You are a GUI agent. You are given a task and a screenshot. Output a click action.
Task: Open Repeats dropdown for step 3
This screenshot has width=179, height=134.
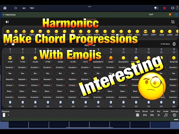pos(35,79)
